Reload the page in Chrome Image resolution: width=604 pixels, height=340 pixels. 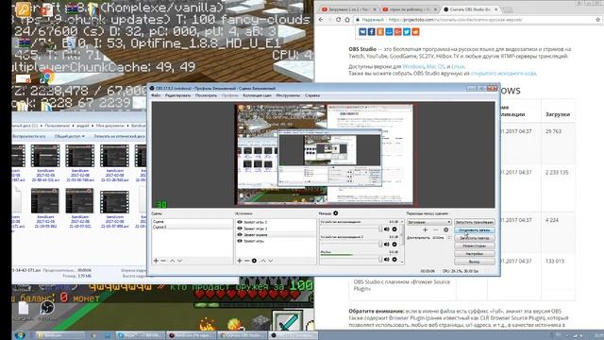(338, 20)
